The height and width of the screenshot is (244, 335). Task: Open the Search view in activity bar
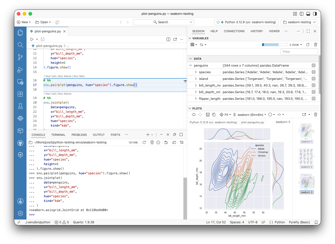click(x=20, y=45)
